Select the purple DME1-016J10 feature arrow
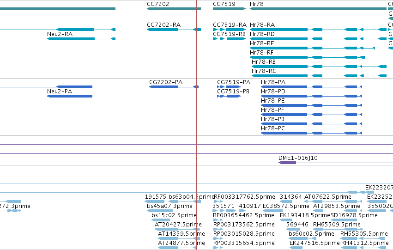The image size is (393, 250). click(287, 163)
